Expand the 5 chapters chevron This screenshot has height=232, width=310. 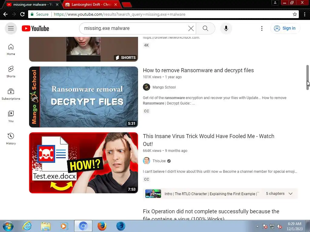pos(290,194)
